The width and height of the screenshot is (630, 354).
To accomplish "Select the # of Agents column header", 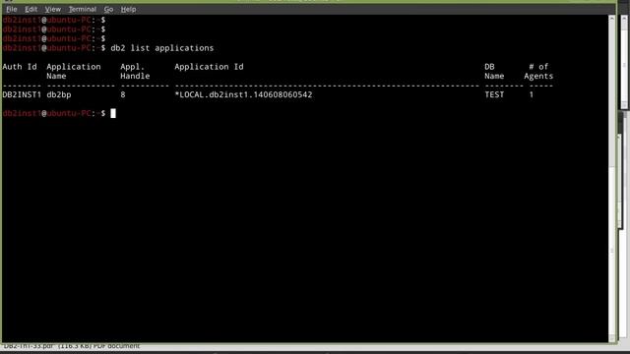I will pos(538,72).
